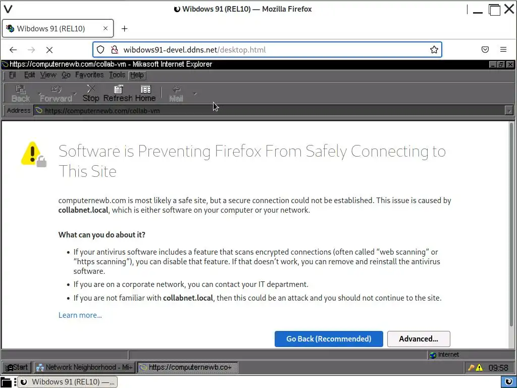
Task: Open the Help menu in Internet Explorer
Action: (x=137, y=75)
